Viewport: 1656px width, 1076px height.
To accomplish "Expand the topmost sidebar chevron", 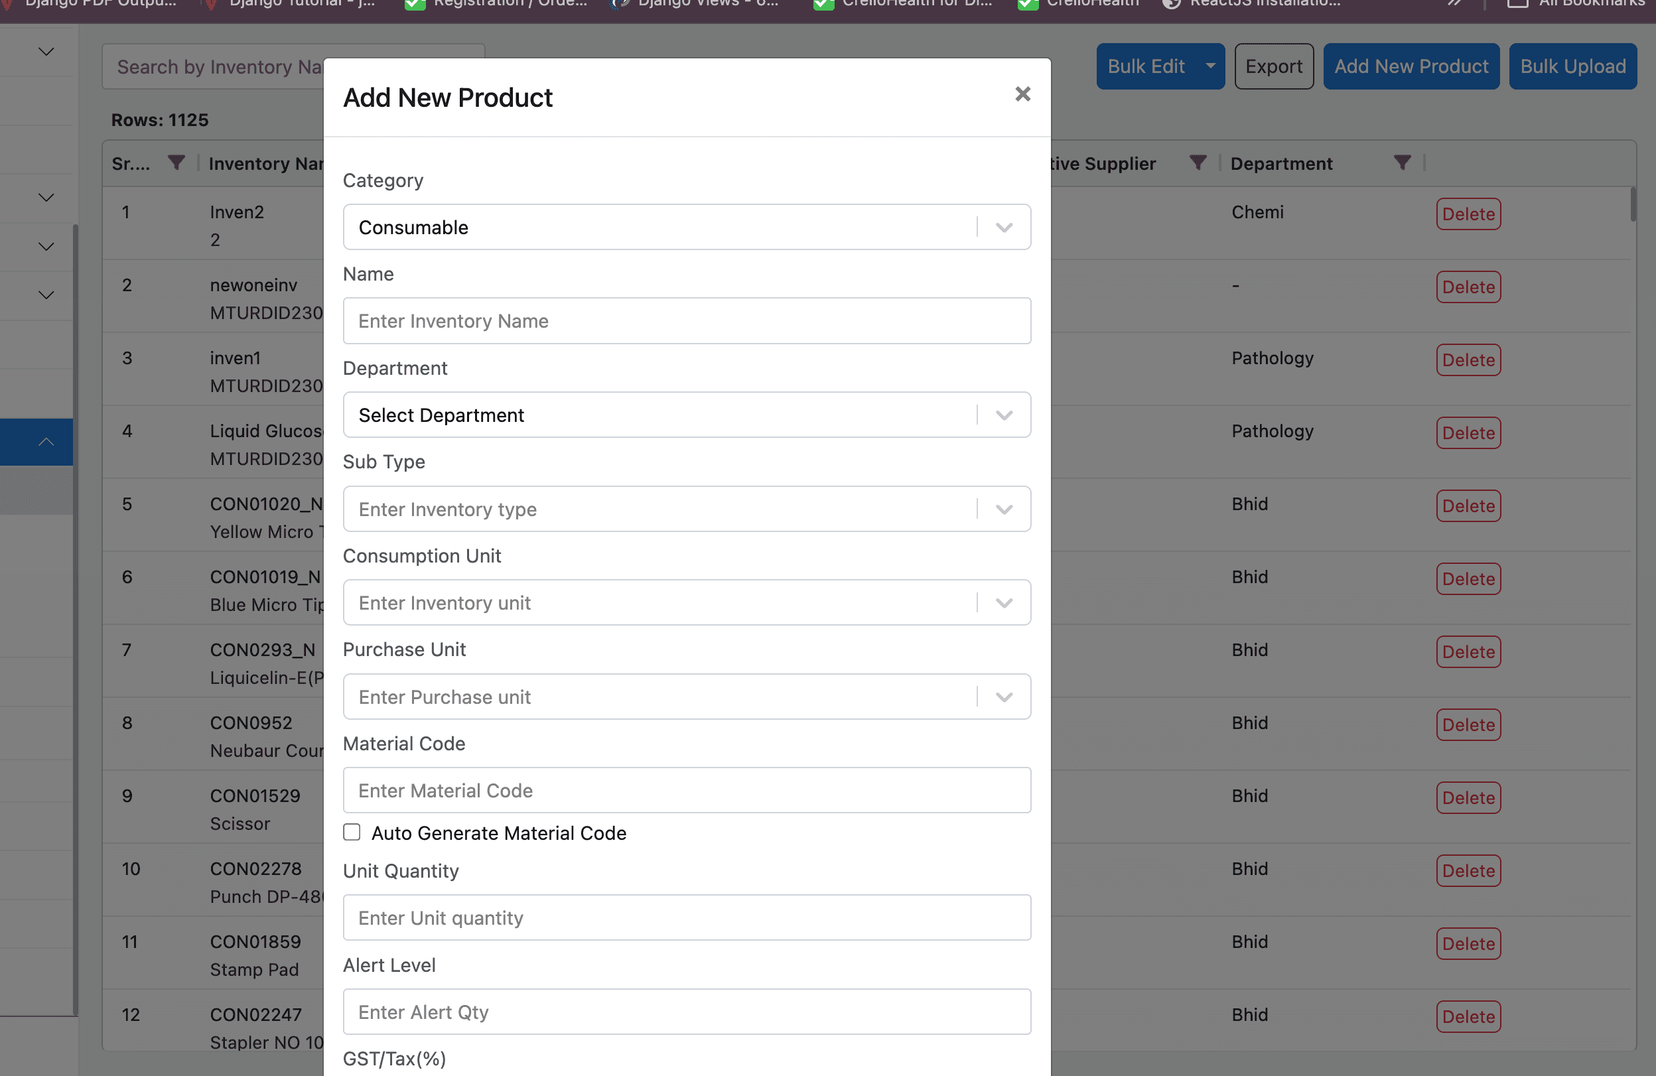I will click(46, 52).
